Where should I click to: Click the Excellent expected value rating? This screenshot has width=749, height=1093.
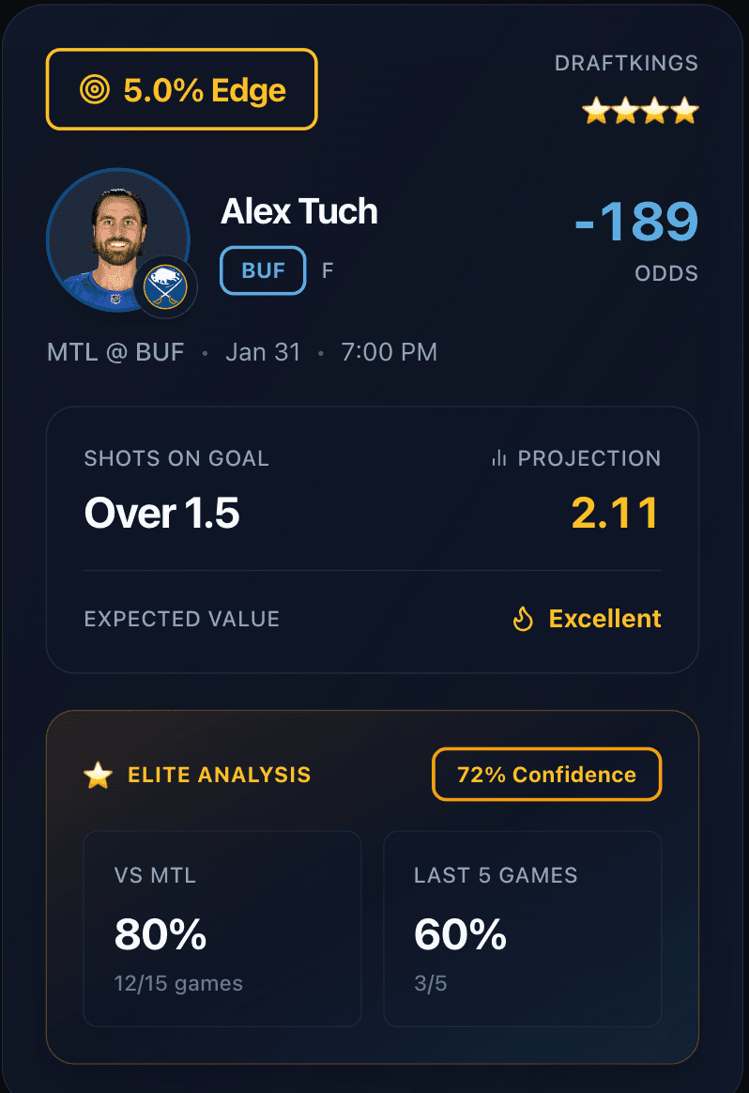[x=604, y=619]
